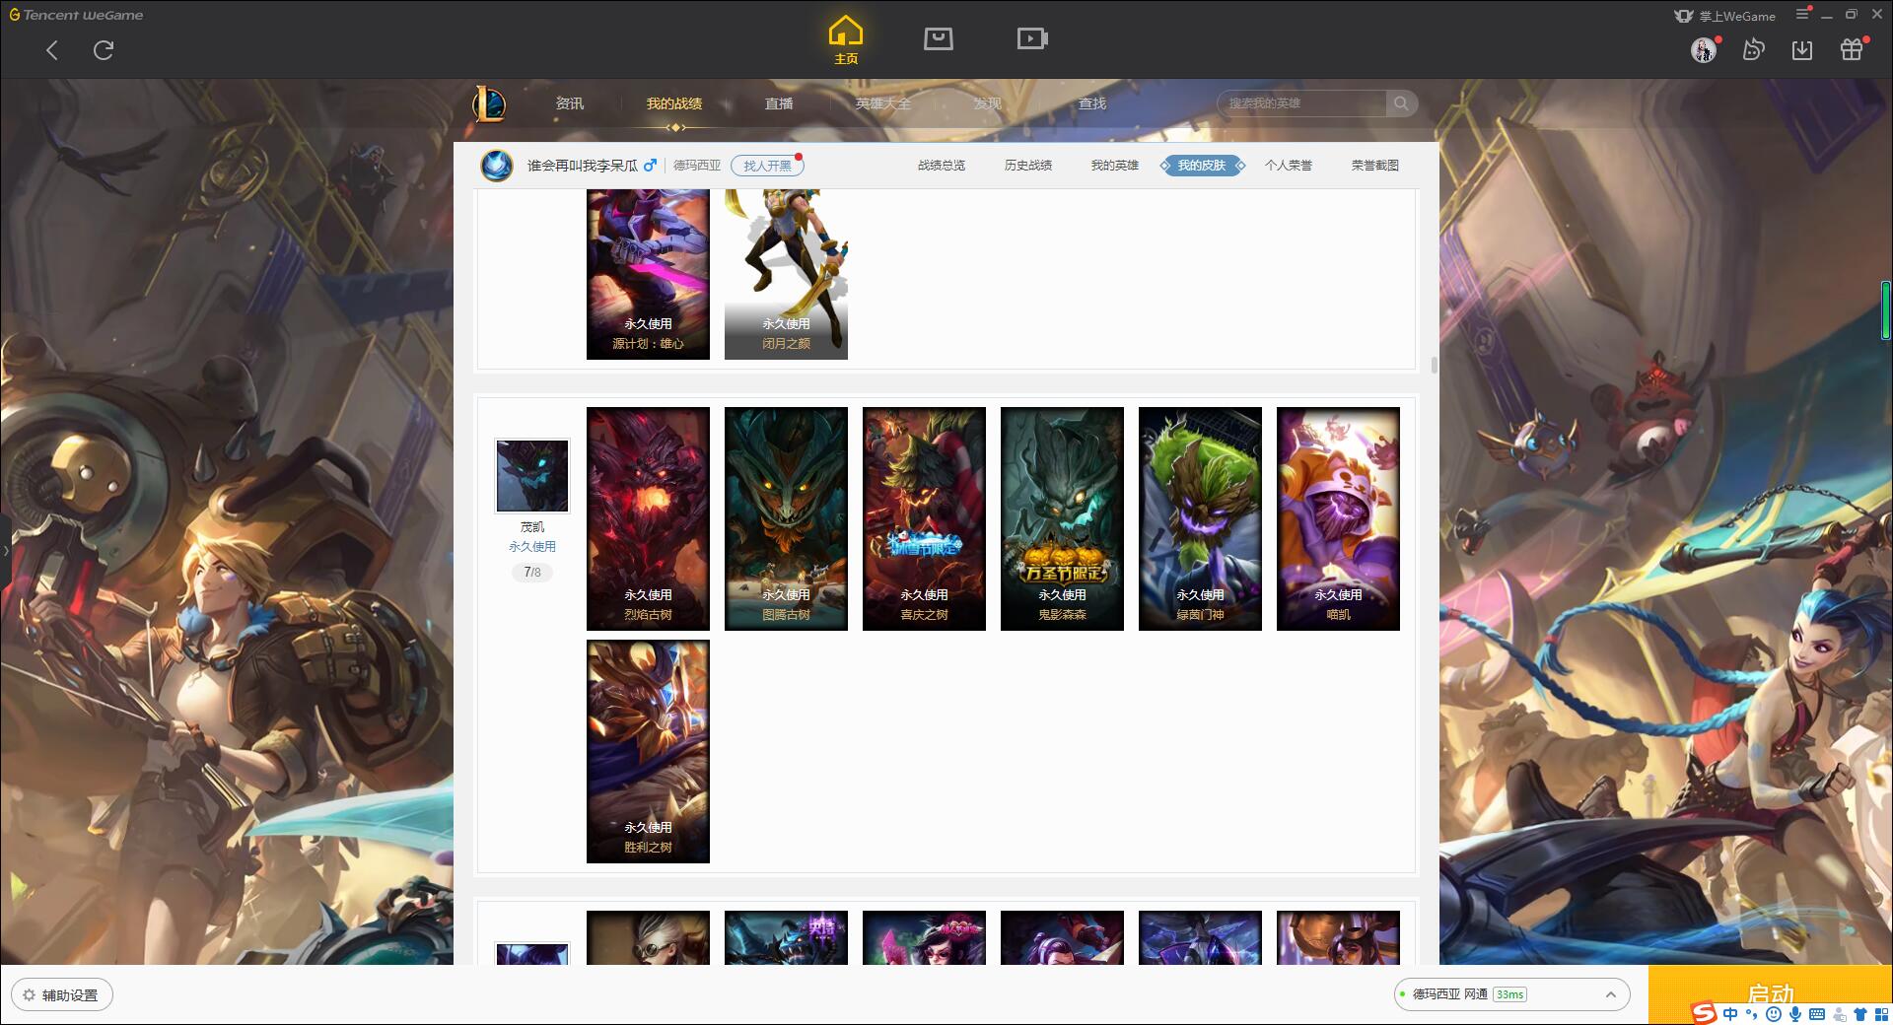Click the Sogou input method S logo
The height and width of the screenshot is (1025, 1893).
click(x=1703, y=1013)
